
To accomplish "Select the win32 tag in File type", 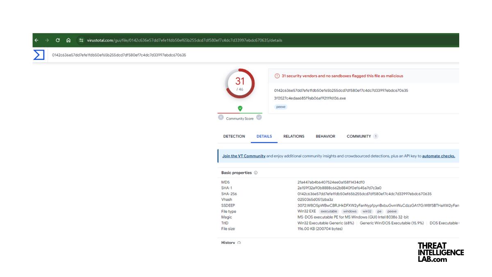I will tap(367, 211).
